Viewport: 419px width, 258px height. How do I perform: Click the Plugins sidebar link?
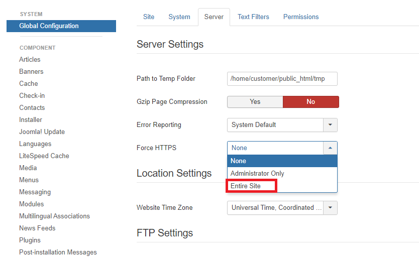pyautogui.click(x=30, y=240)
